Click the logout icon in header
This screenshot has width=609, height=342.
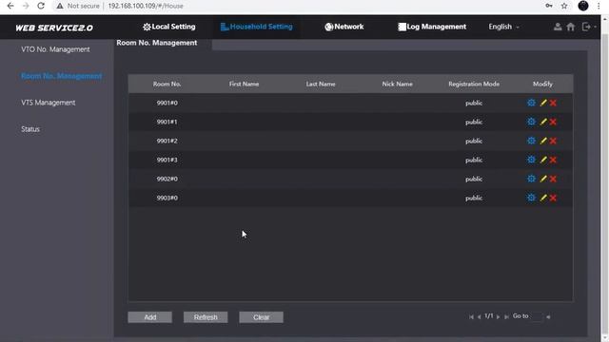coord(586,27)
